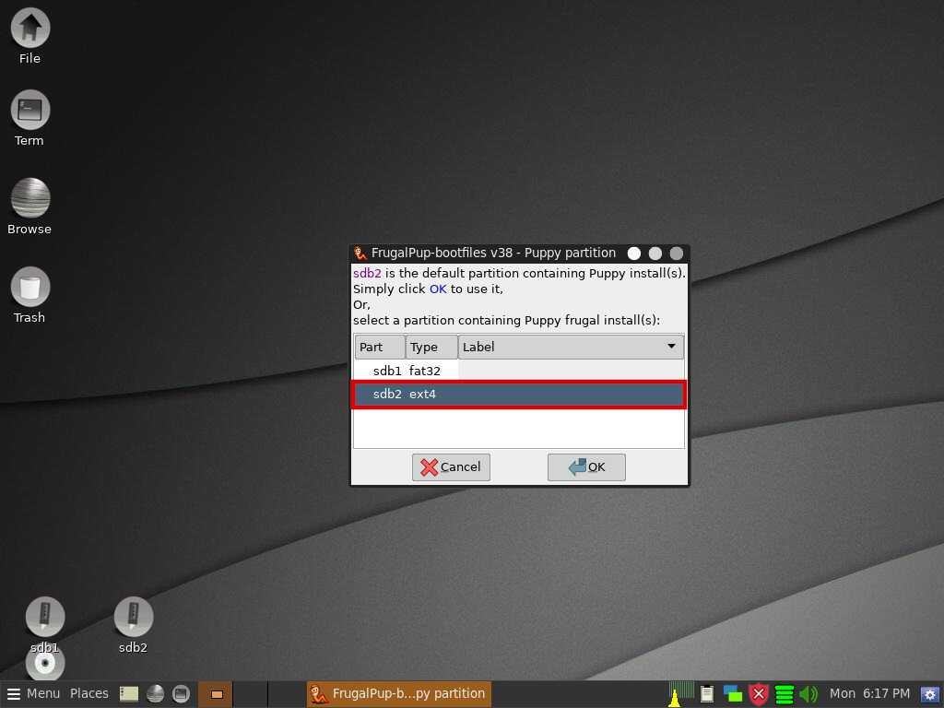
Task: Confirm with the OK button
Action: click(586, 467)
